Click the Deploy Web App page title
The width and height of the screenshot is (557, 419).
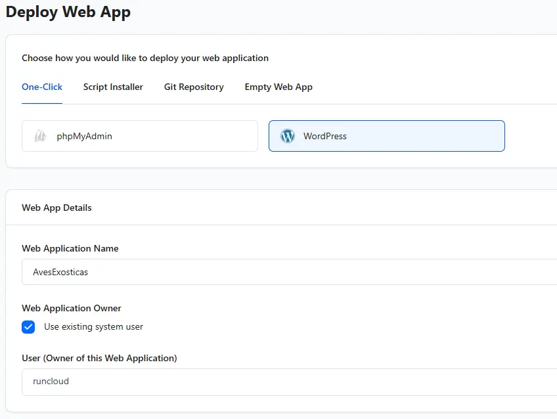[68, 12]
